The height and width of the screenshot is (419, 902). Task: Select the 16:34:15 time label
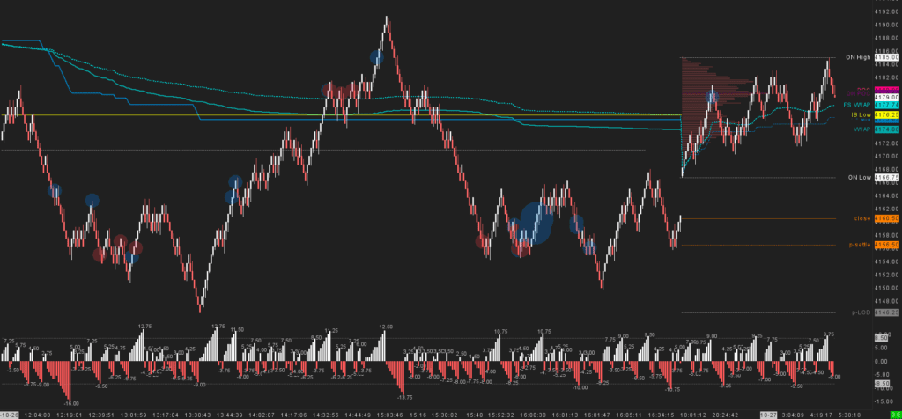(662, 415)
